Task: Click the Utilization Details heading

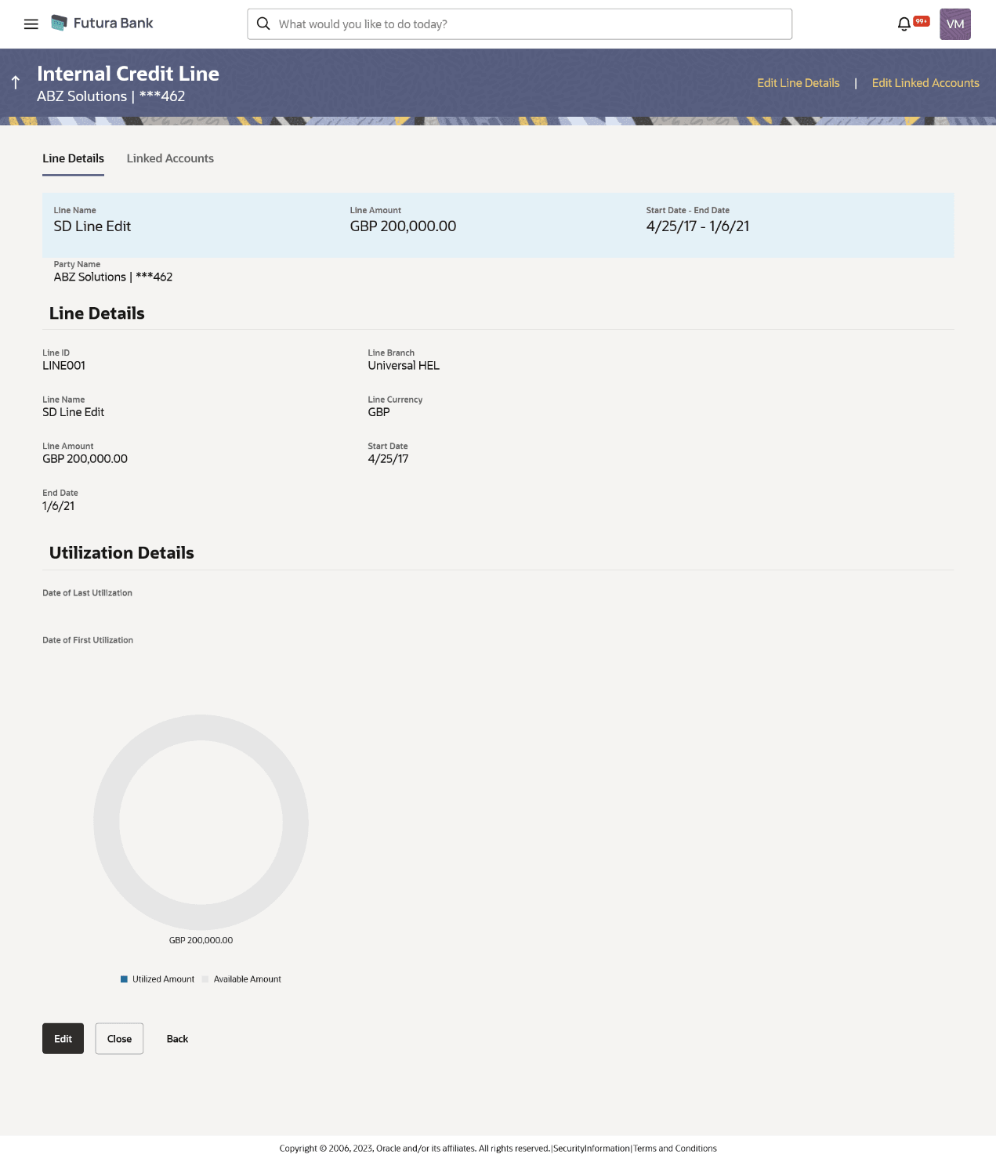Action: coord(121,553)
